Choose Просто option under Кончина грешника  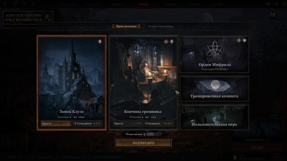127,123
